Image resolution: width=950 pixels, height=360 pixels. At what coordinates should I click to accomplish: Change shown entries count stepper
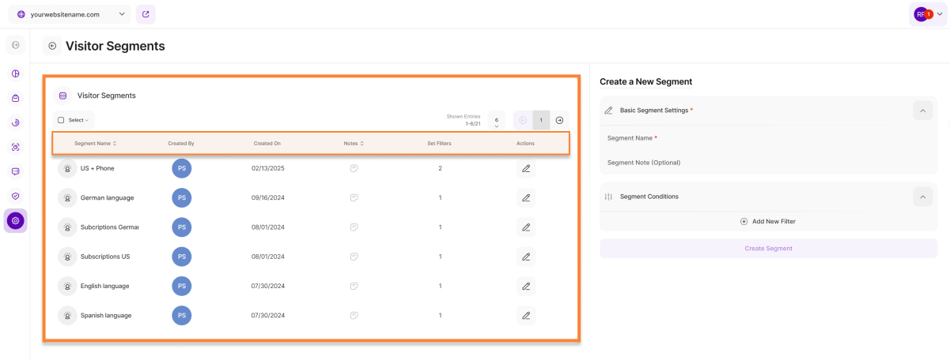(x=496, y=121)
